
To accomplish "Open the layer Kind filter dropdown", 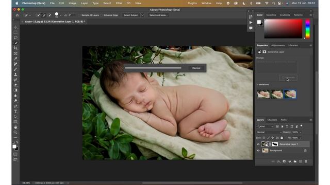I will (x=265, y=126).
